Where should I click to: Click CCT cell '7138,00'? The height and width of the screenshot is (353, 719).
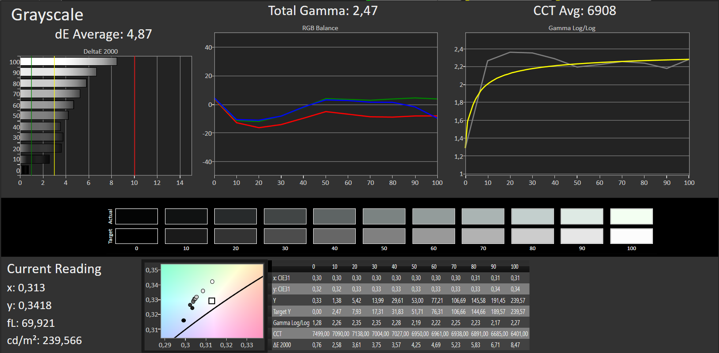click(x=361, y=334)
